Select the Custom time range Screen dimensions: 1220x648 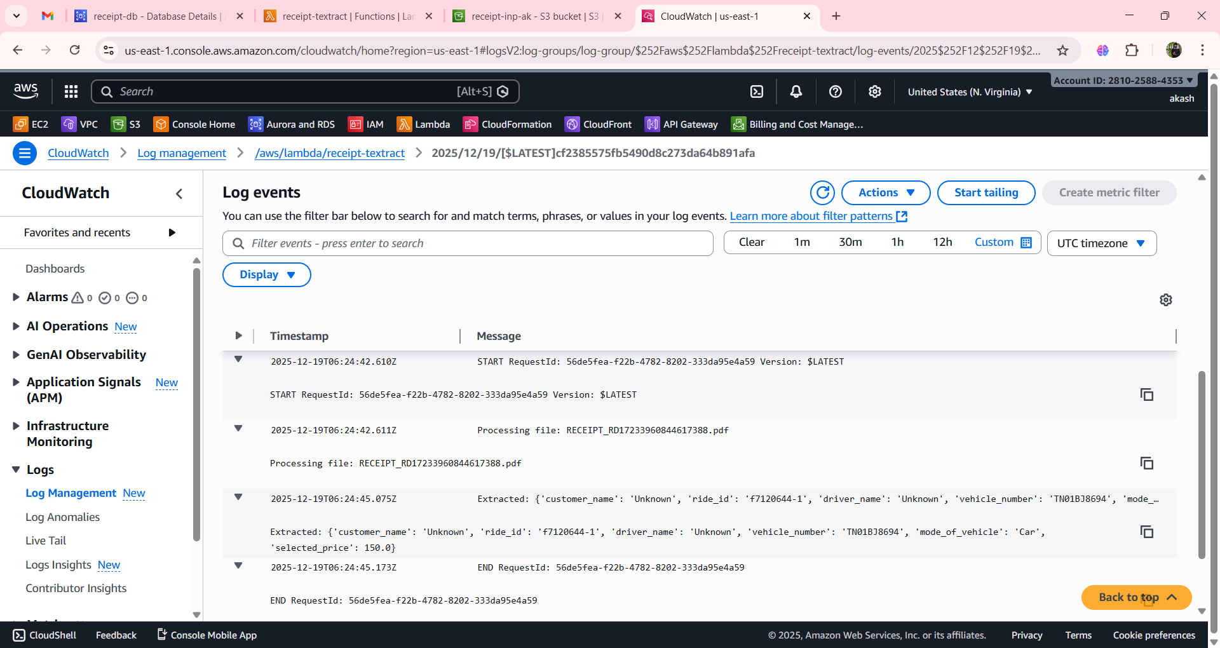click(x=995, y=242)
